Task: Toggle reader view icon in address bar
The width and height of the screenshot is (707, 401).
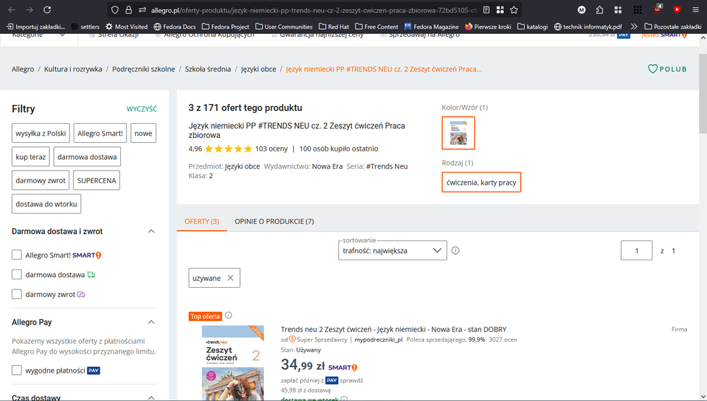Action: [x=486, y=10]
